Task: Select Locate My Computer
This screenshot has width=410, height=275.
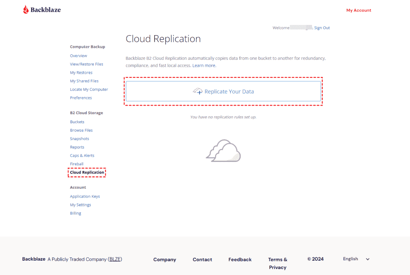Action: 89,89
